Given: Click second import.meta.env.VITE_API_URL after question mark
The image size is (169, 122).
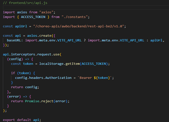Looking at the screenshot, I should click(116, 40).
